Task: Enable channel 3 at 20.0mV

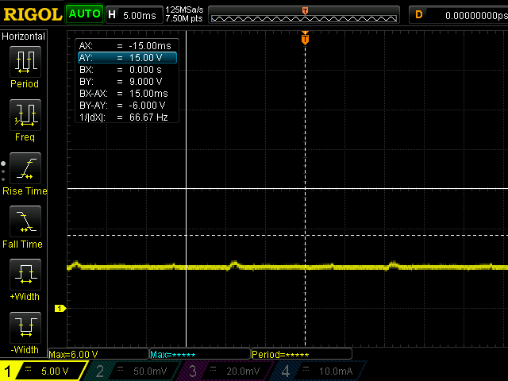Action: tap(229, 371)
